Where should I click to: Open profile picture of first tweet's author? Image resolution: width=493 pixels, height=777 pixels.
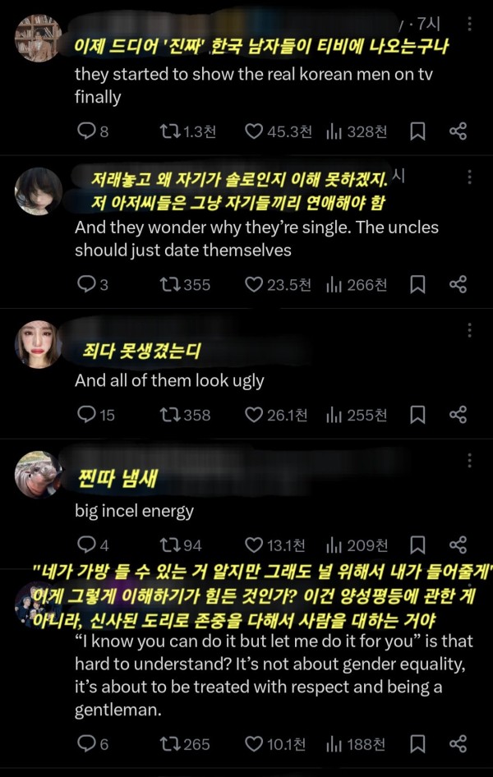(x=38, y=38)
